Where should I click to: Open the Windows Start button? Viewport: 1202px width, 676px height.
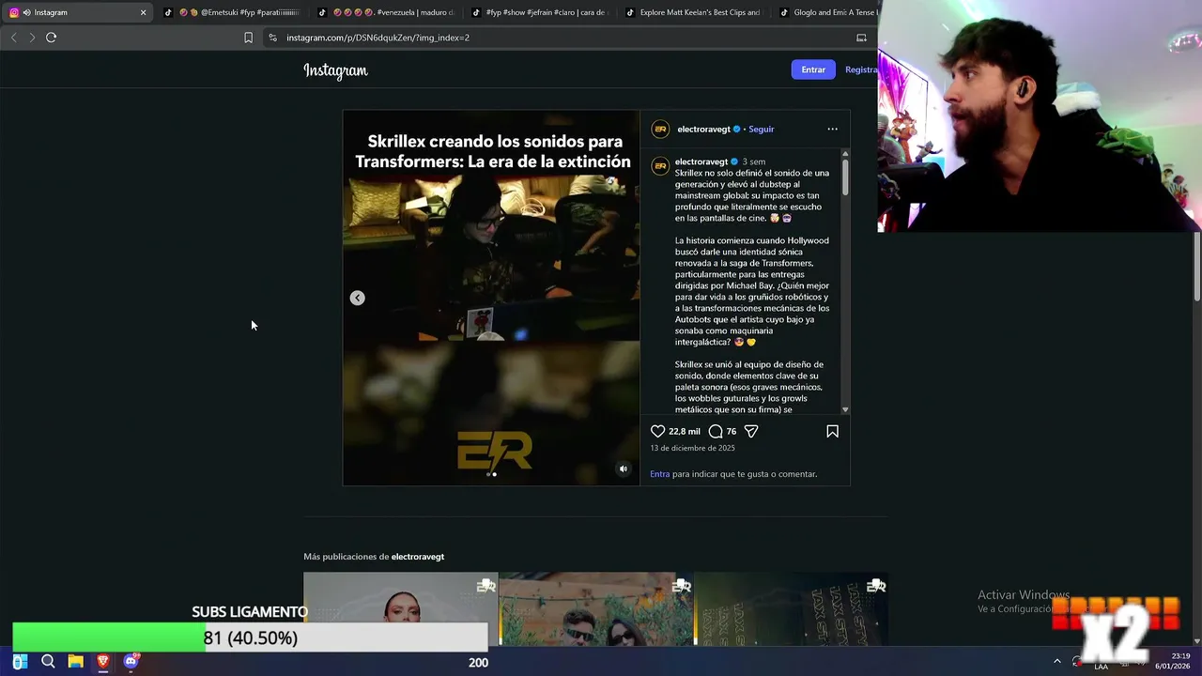coord(20,662)
